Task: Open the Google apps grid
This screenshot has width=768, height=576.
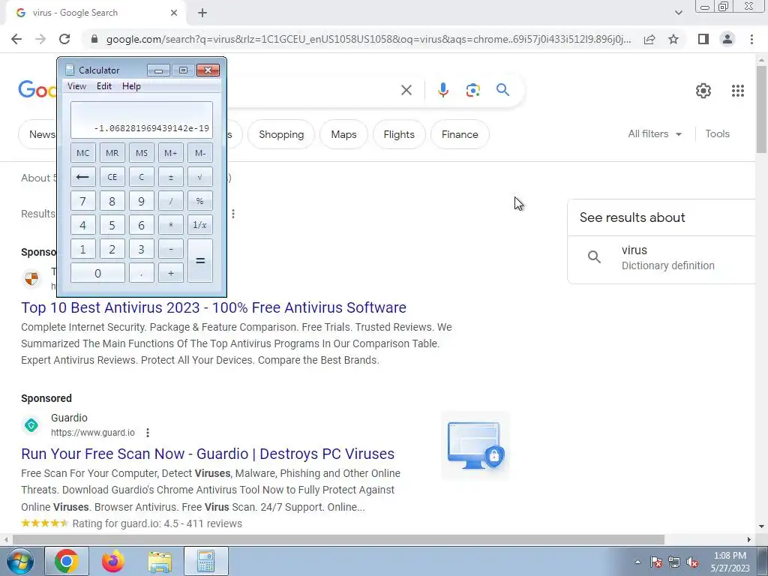Action: pos(738,91)
